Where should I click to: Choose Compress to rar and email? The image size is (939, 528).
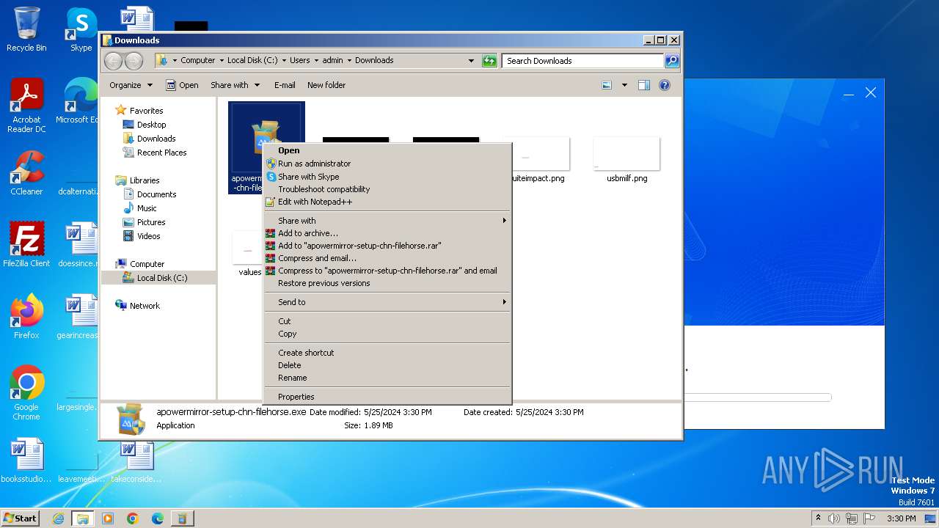(387, 271)
